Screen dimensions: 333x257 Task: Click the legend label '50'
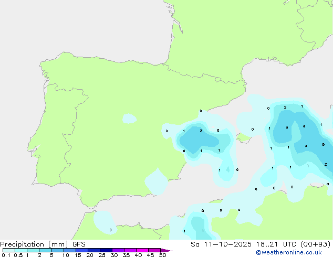[162, 255]
